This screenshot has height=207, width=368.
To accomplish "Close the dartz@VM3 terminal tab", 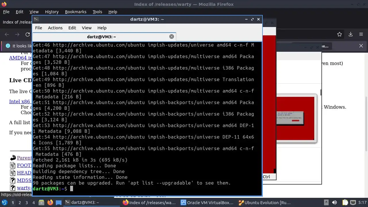I will (x=172, y=37).
